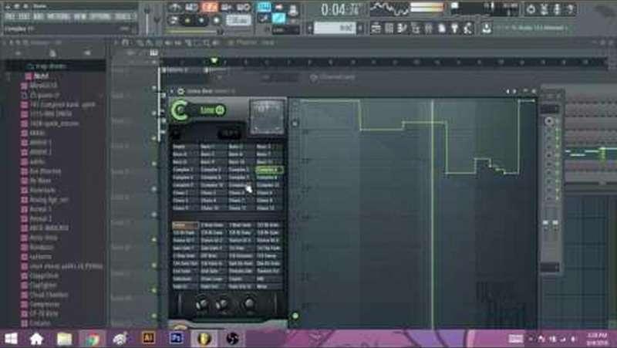Select previous preset arrow in Gross Beat
Image resolution: width=617 pixels, height=348 pixels.
coord(507,91)
